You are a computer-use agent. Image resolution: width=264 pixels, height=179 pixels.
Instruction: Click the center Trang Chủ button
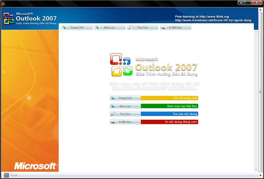pos(125,98)
